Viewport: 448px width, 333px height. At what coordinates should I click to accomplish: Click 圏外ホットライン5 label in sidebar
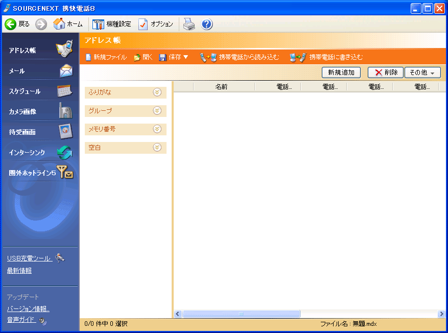(32, 173)
